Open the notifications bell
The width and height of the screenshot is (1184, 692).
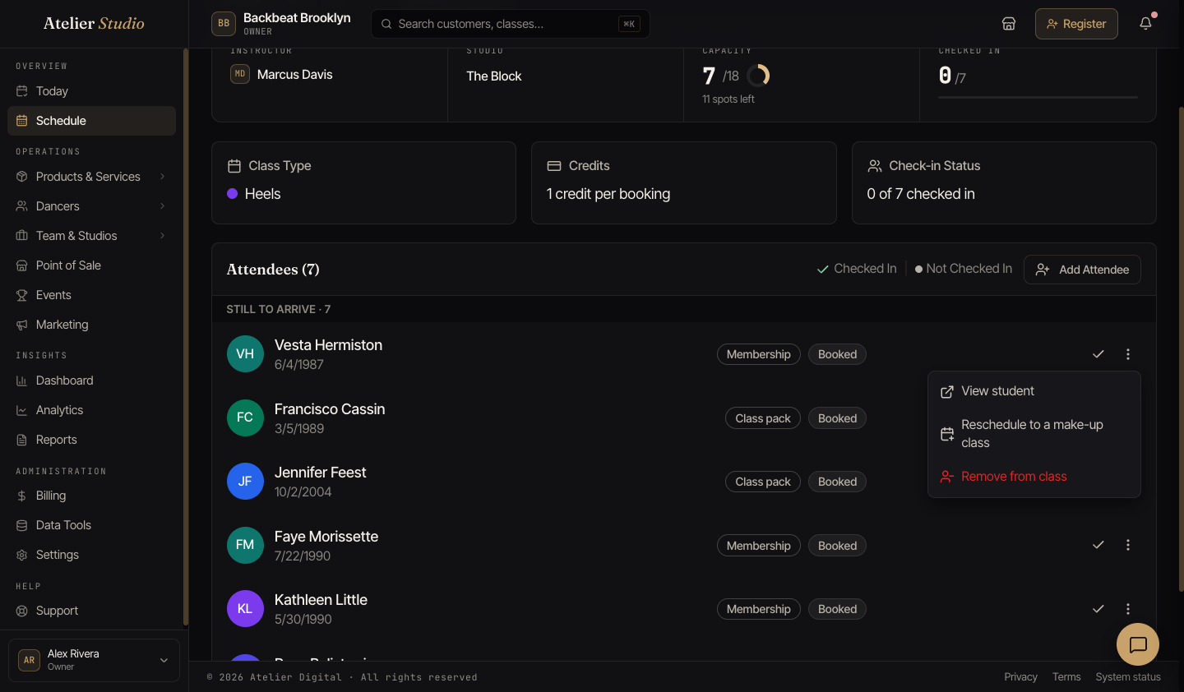pyautogui.click(x=1145, y=24)
